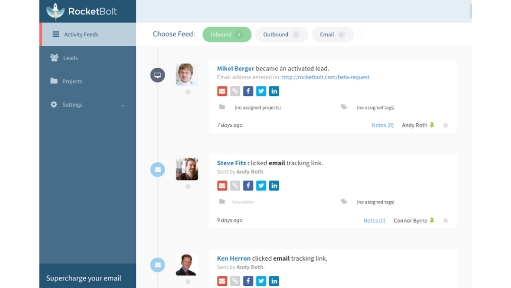Open Ken Herron's profile photo
511x288 pixels.
pyautogui.click(x=187, y=265)
